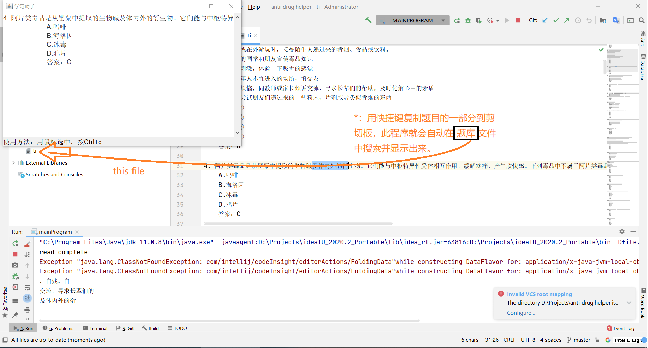648x348 pixels.
Task: Open the MAINPROGRAM run configuration dropdown
Action: (x=413, y=20)
